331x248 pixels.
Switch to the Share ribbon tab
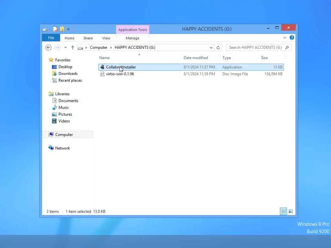click(88, 38)
